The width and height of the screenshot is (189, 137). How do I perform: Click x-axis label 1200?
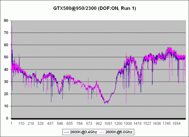[118, 123]
